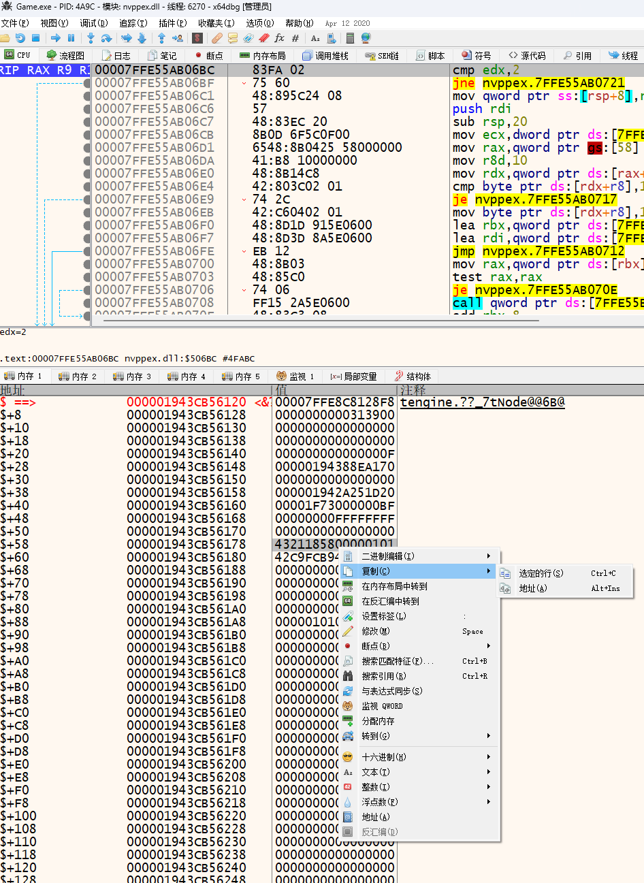644x883 pixels.
Task: Toggle breakpoint dot at 00007FFE55AB06F7
Action: tap(86, 238)
